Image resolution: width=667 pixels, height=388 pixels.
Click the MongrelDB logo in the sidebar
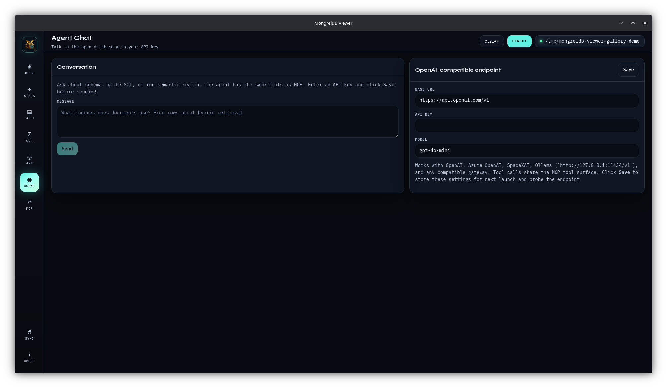point(30,45)
